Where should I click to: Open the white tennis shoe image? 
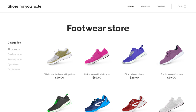[60, 56]
